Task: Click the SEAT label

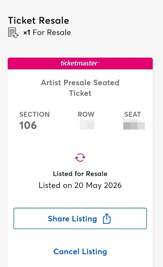Action: [133, 114]
